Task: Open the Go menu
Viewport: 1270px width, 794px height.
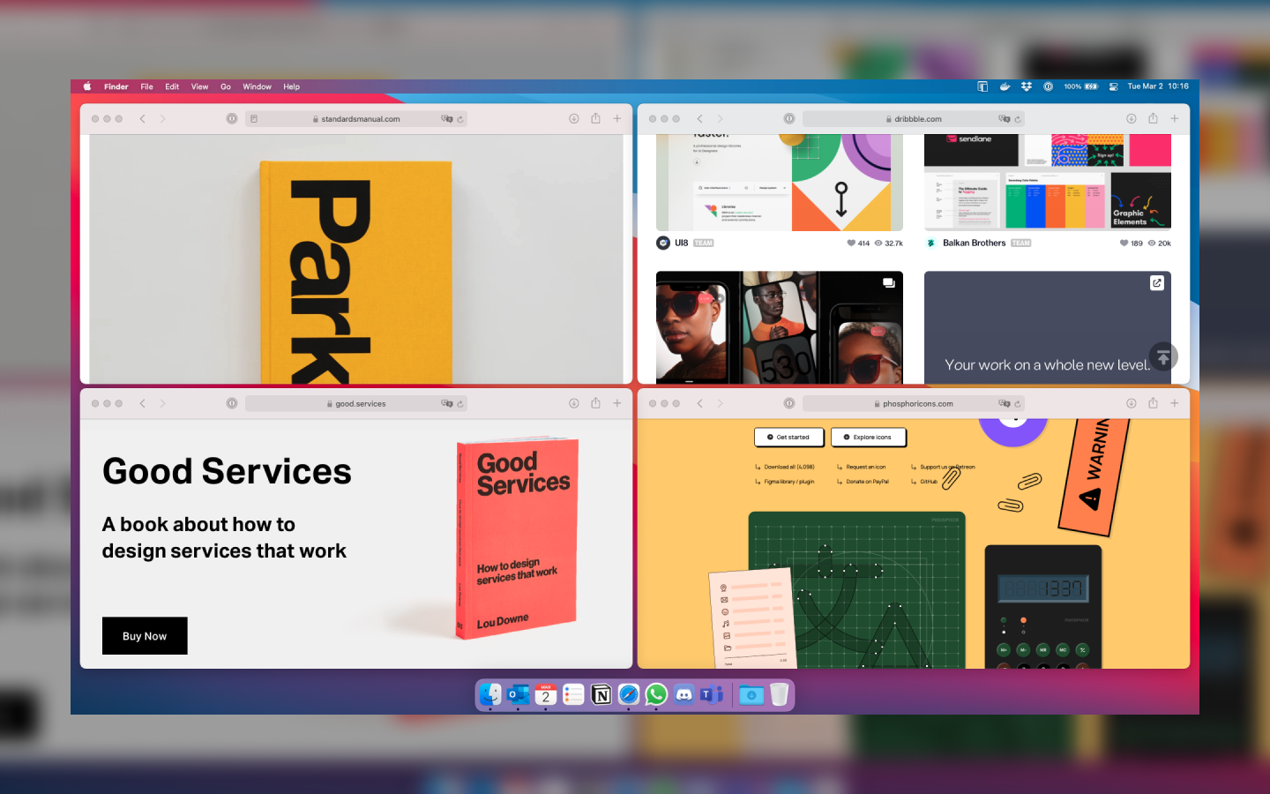Action: 226,86
